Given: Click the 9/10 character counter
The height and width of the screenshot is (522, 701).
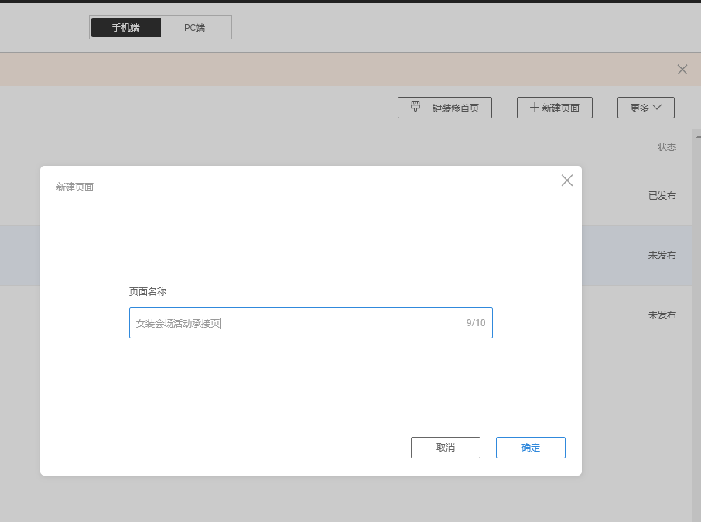Looking at the screenshot, I should coord(476,323).
